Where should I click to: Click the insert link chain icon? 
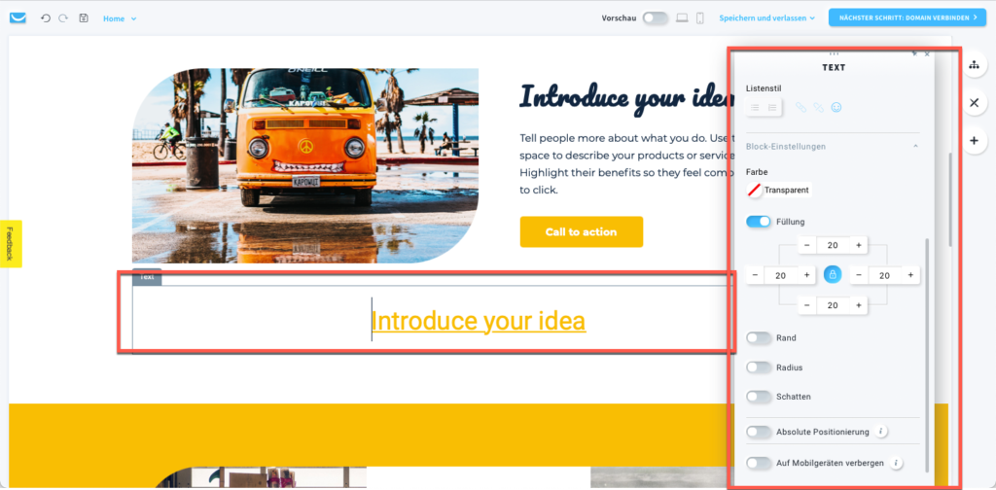(x=801, y=108)
